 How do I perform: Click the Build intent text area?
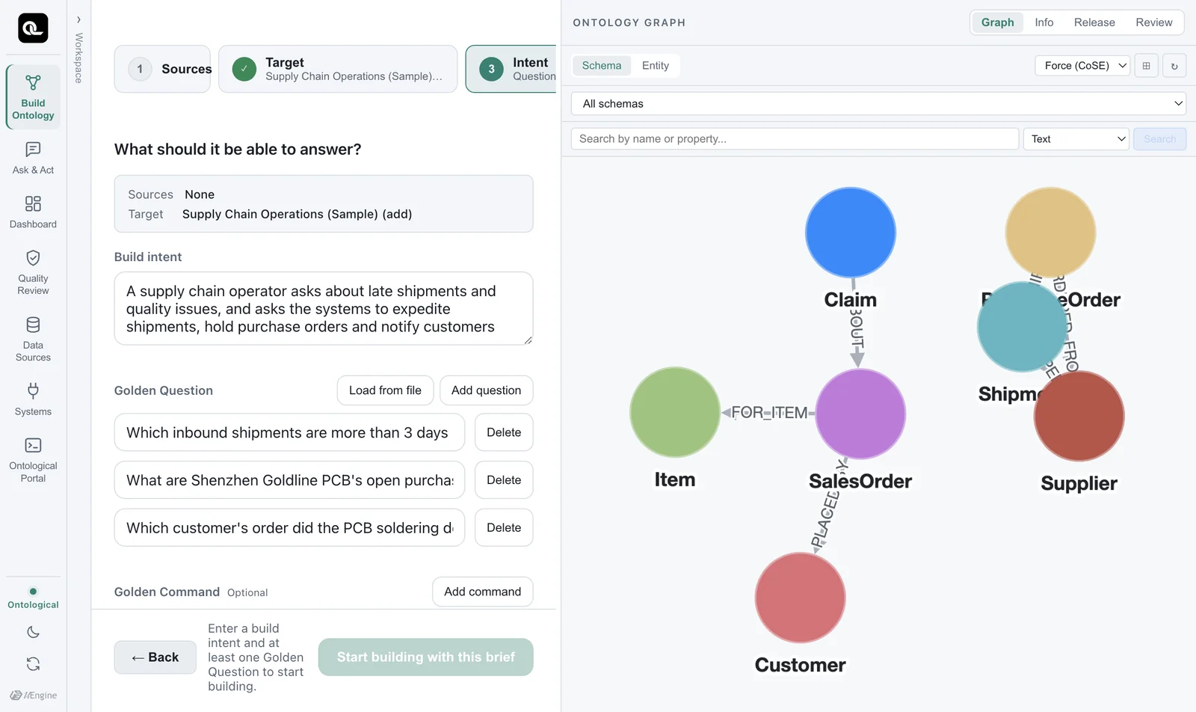click(x=324, y=308)
